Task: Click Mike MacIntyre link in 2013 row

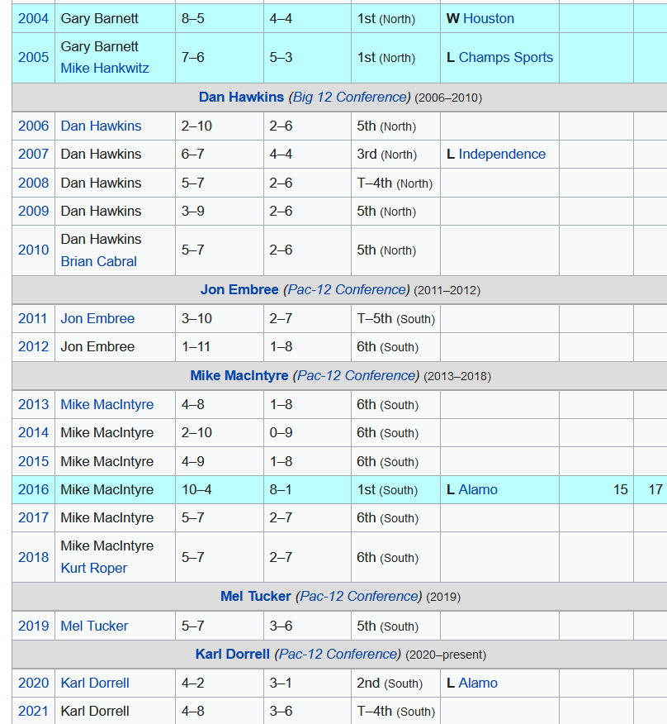Action: pos(106,404)
